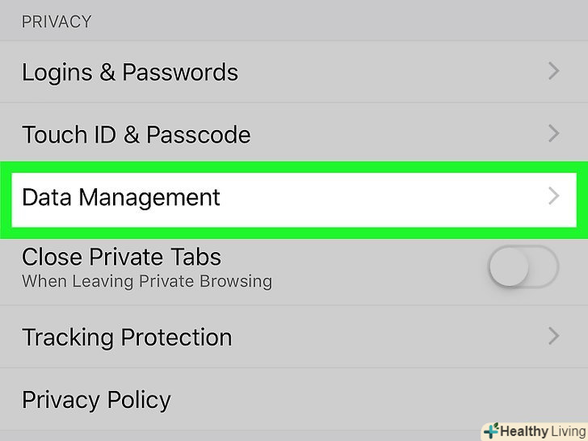Open the Logins & Passwords settings

coord(130,72)
